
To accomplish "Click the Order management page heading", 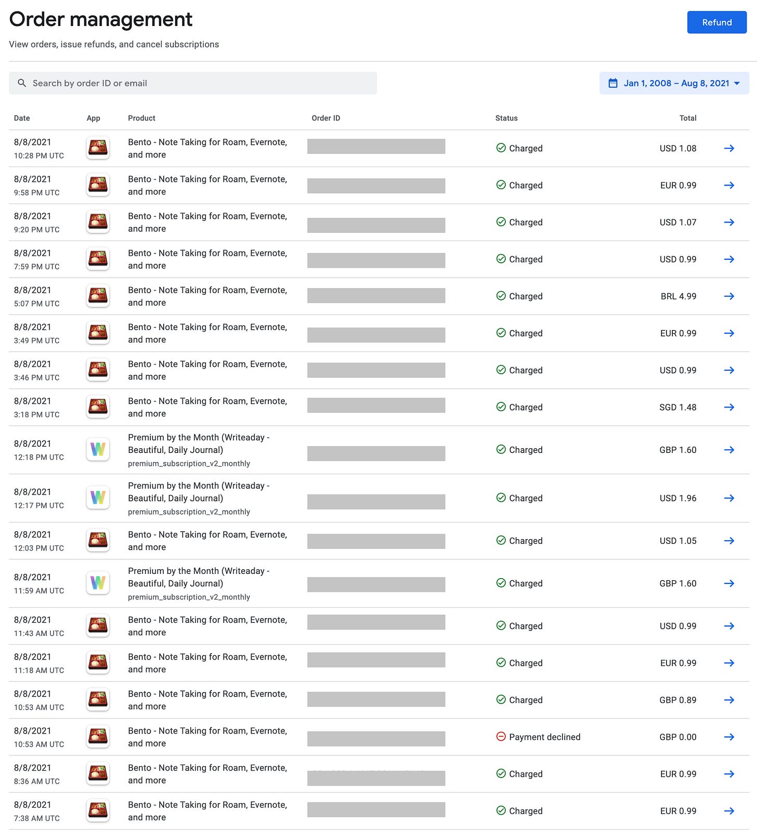I will point(101,19).
